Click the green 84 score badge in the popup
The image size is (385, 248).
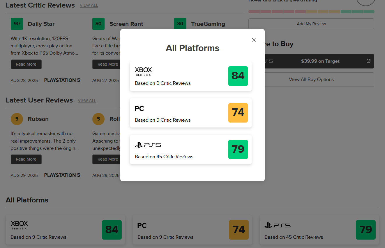(x=238, y=76)
